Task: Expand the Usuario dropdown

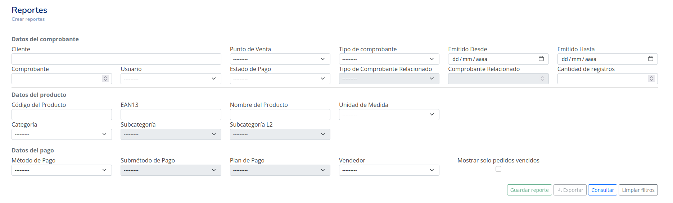Action: tap(171, 79)
